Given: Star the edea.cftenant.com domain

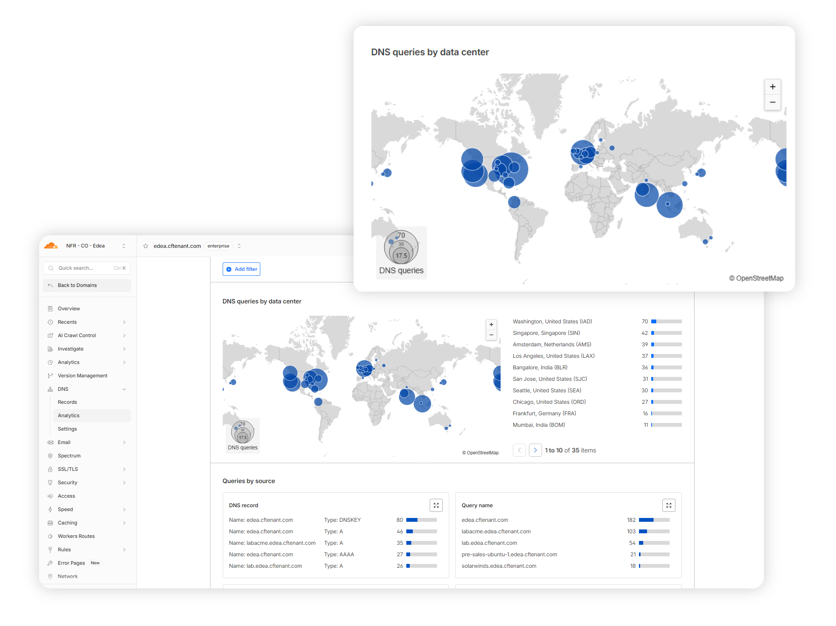Looking at the screenshot, I should click(x=146, y=246).
